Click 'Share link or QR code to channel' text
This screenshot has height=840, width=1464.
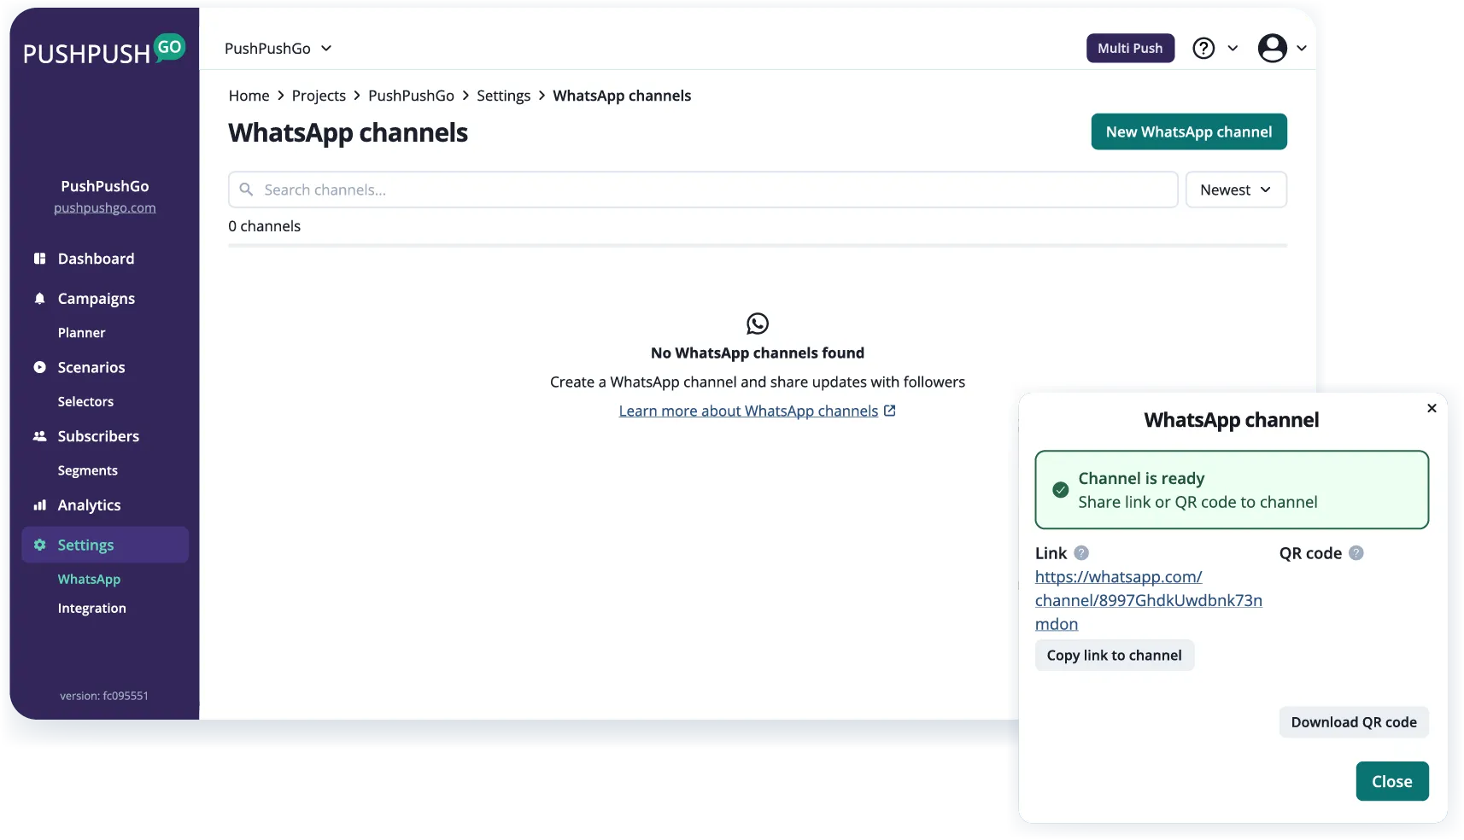tap(1198, 502)
